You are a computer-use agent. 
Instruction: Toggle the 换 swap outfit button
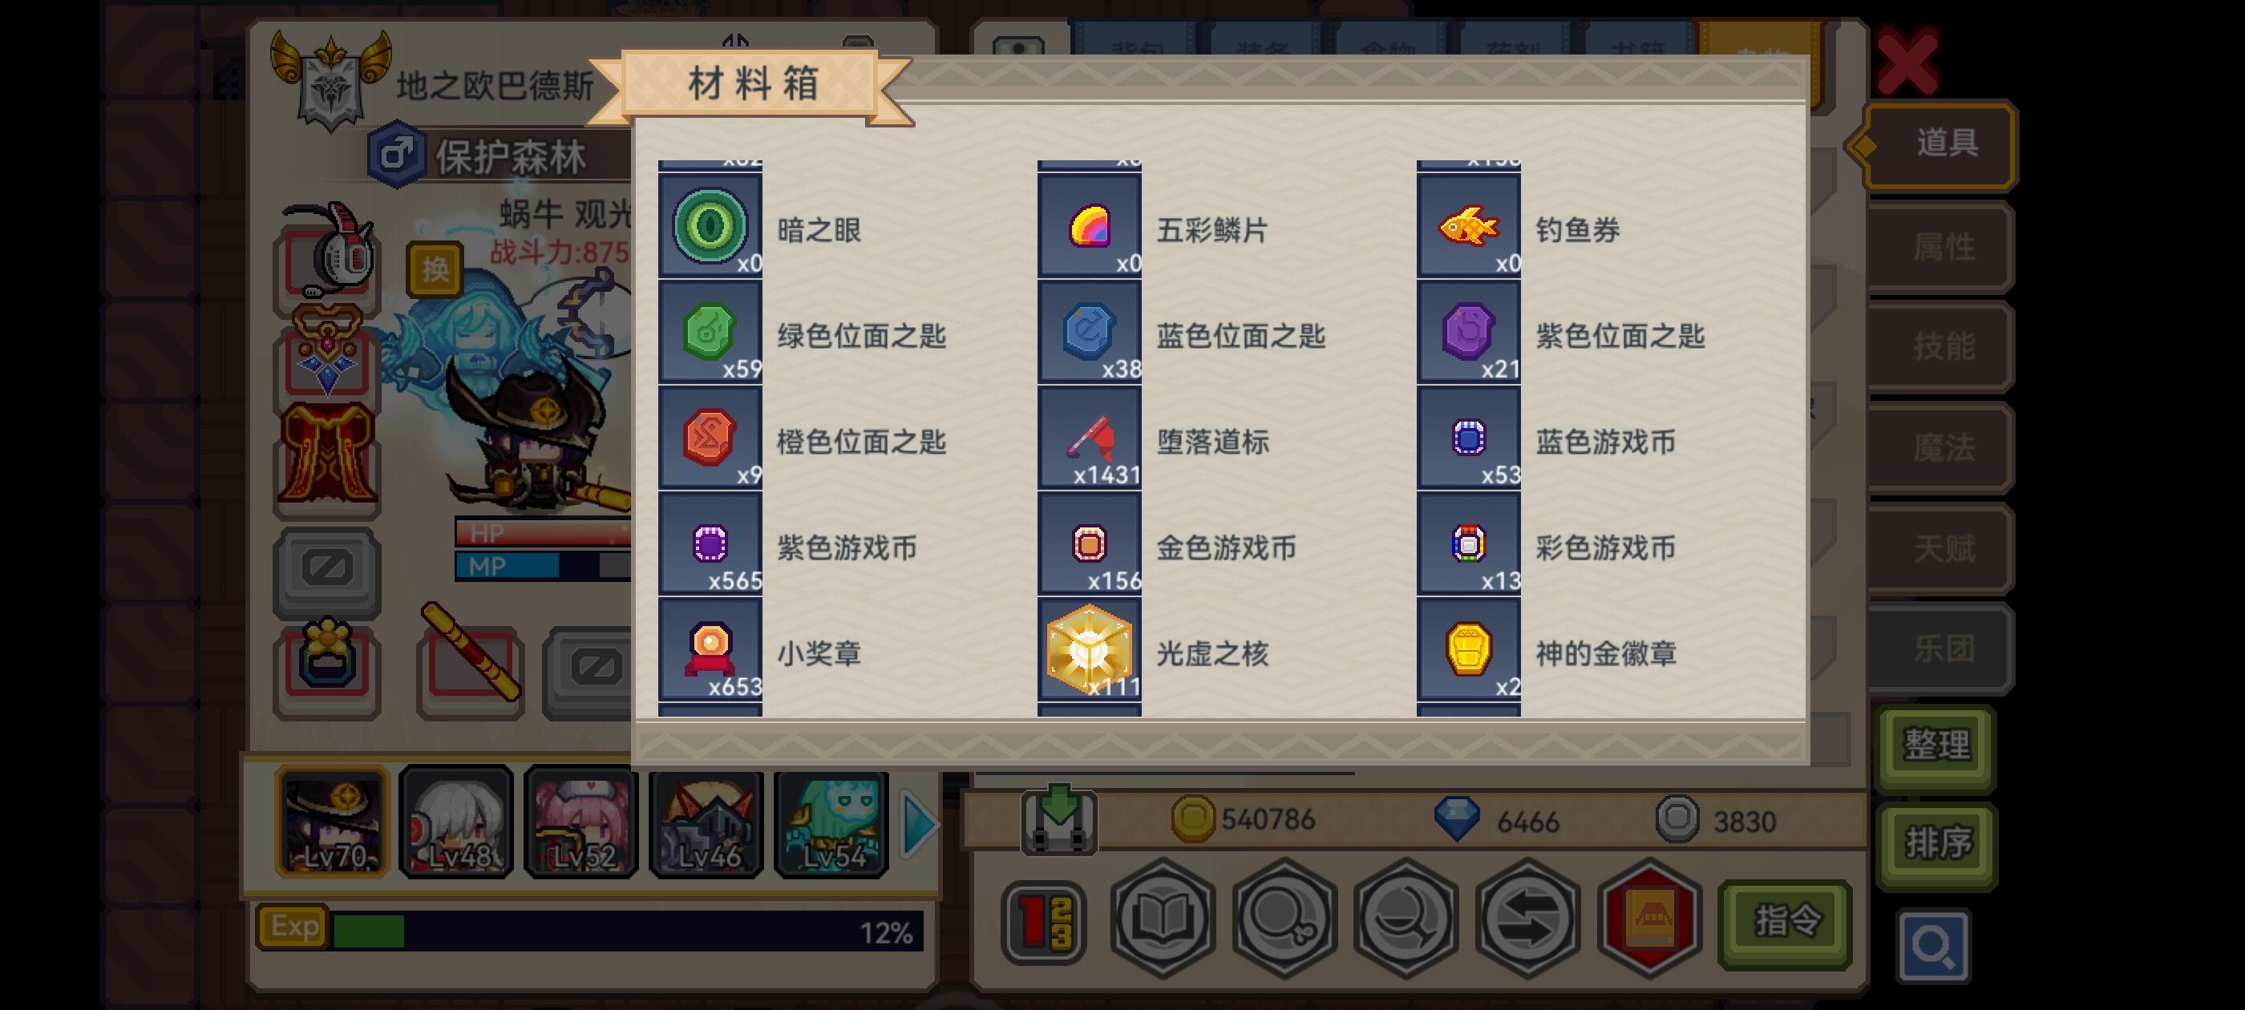435,269
